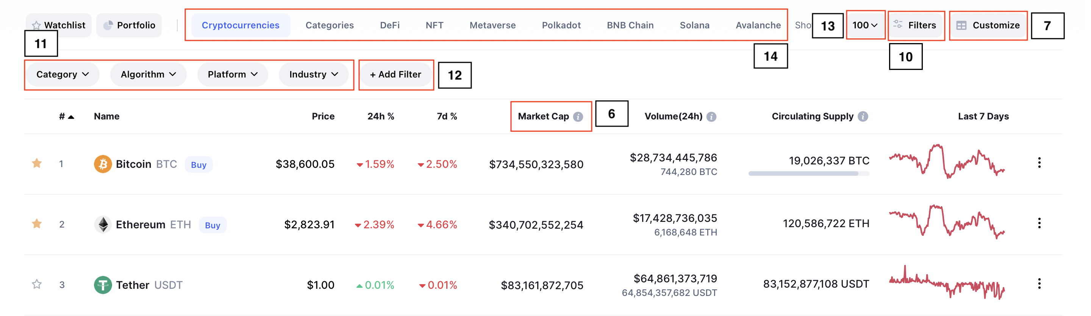
Task: Sort by Circulating Supply header
Action: tap(812, 116)
